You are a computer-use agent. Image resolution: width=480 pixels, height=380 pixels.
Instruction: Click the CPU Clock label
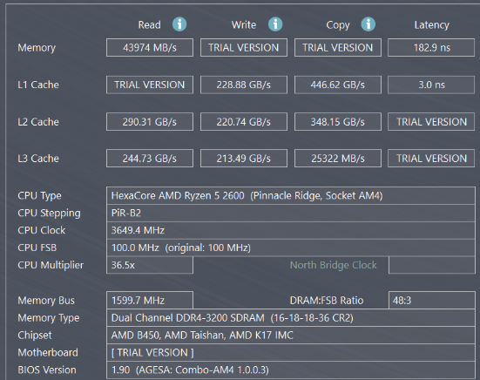pyautogui.click(x=41, y=230)
